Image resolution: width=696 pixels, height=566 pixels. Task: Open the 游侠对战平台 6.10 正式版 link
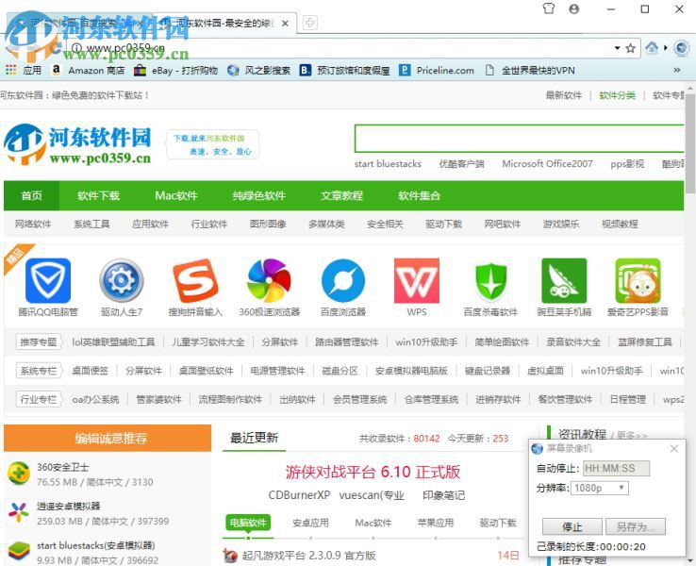click(373, 472)
